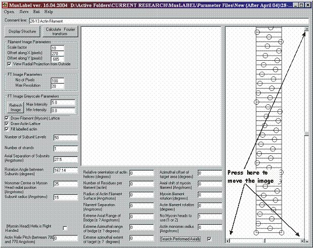Click the Offset along Y field
Screen dimensions: 313x248
(x=58, y=59)
